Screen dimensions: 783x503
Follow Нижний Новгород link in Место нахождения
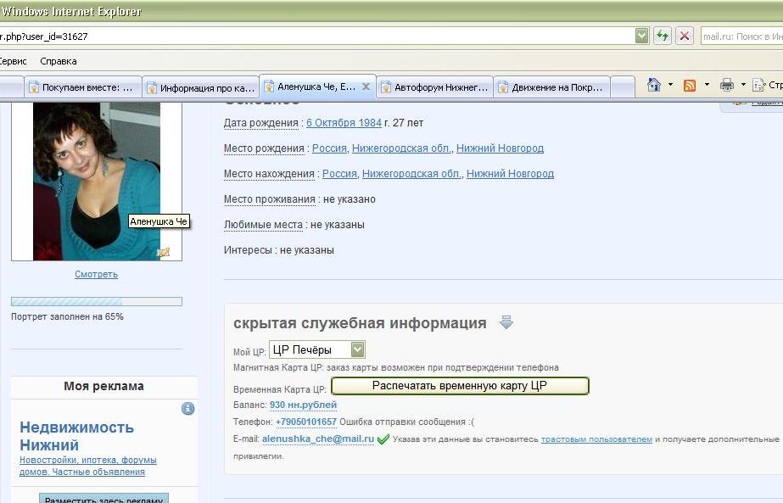(510, 174)
